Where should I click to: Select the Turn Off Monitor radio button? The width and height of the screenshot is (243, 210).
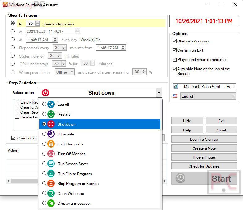[x=44, y=154]
